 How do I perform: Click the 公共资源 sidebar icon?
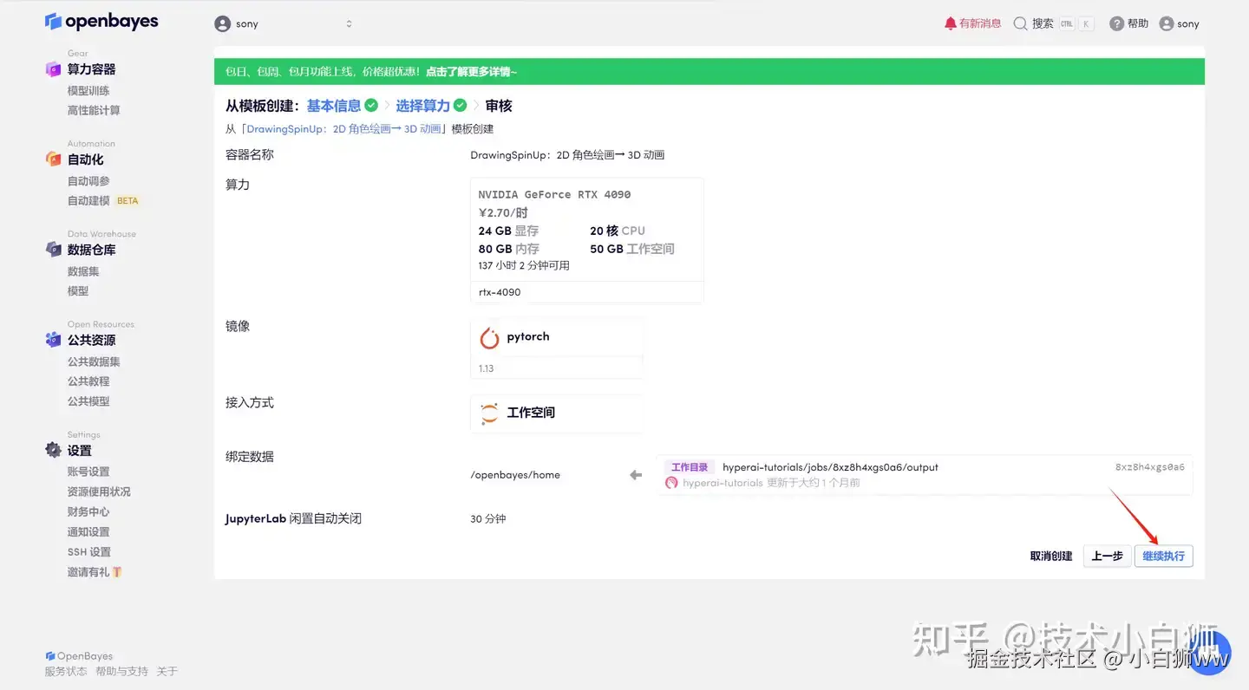[x=54, y=340]
